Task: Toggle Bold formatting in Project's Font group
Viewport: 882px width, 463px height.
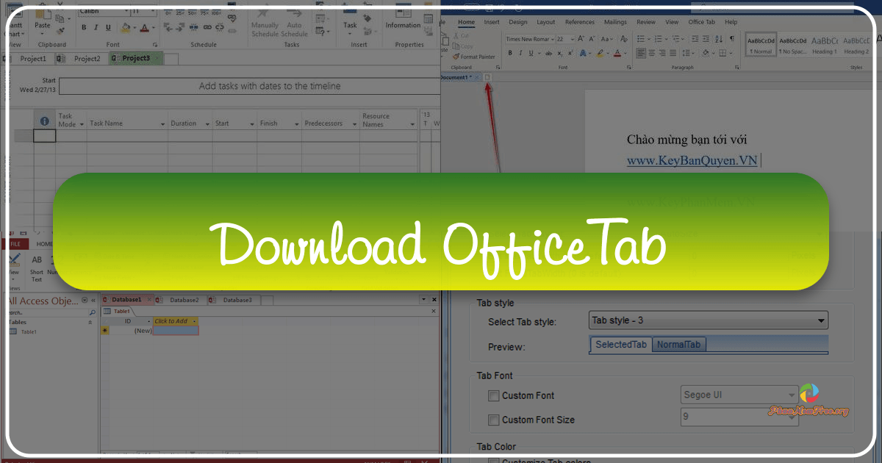Action: [x=84, y=26]
